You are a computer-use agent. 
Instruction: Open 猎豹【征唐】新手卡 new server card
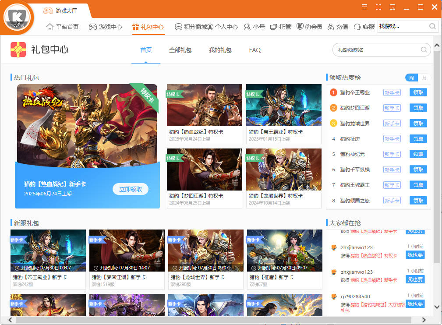click(284, 259)
